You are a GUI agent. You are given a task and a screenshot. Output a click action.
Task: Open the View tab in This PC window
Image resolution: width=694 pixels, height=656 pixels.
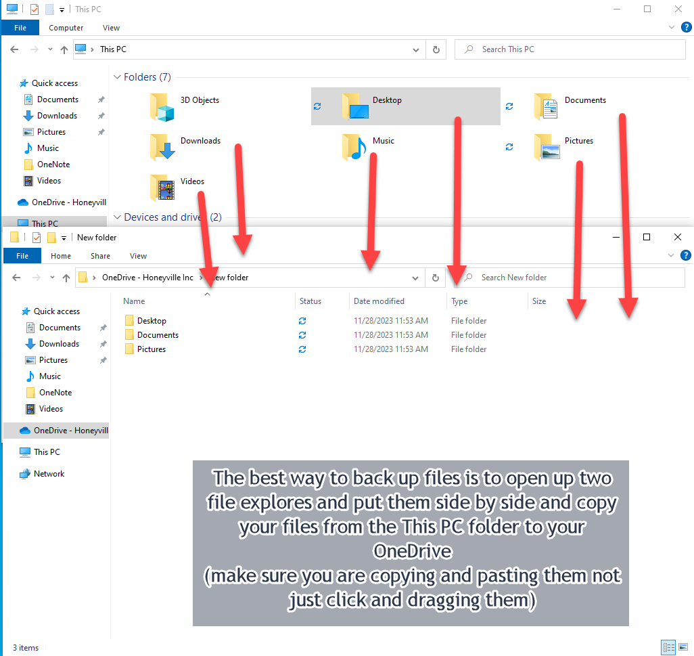tap(111, 28)
